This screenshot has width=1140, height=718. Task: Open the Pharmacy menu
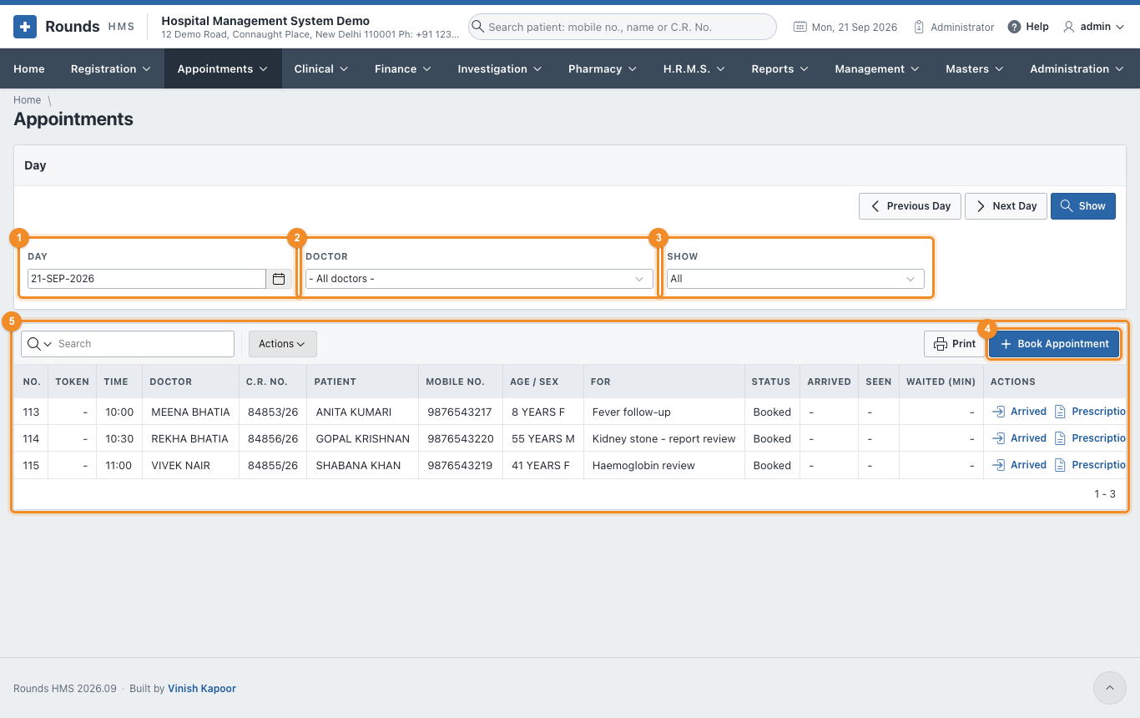[x=603, y=68]
